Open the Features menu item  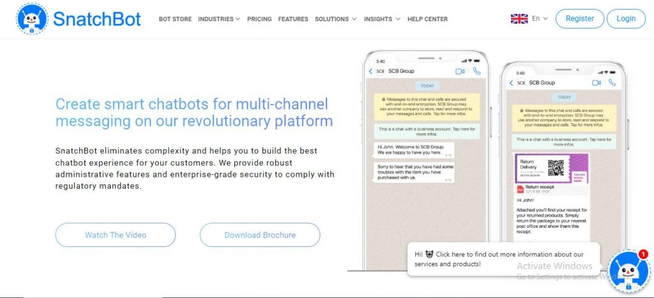coord(293,19)
